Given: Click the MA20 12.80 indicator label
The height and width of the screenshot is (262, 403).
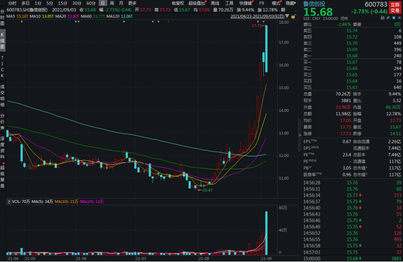Looking at the screenshot, I should click(x=67, y=16).
